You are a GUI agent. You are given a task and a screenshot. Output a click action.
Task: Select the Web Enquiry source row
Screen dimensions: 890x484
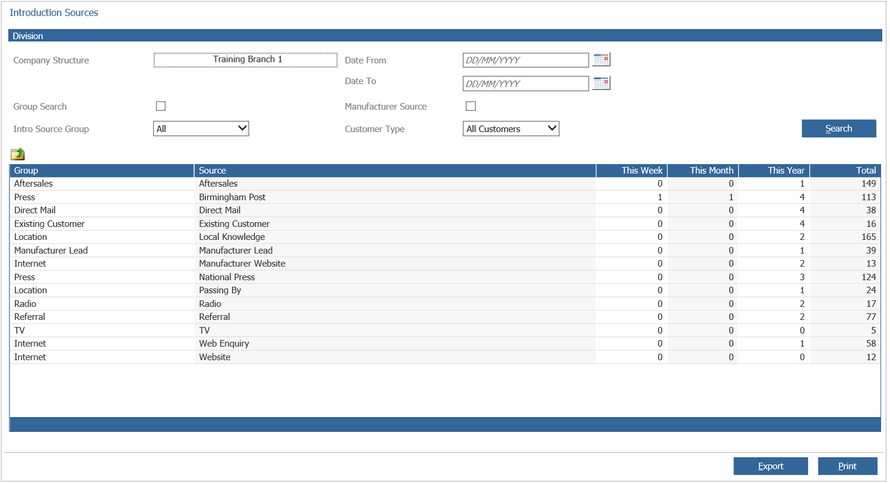coord(297,343)
